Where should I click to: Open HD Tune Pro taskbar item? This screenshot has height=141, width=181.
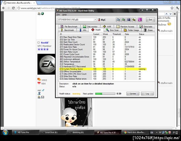[x=25, y=132]
